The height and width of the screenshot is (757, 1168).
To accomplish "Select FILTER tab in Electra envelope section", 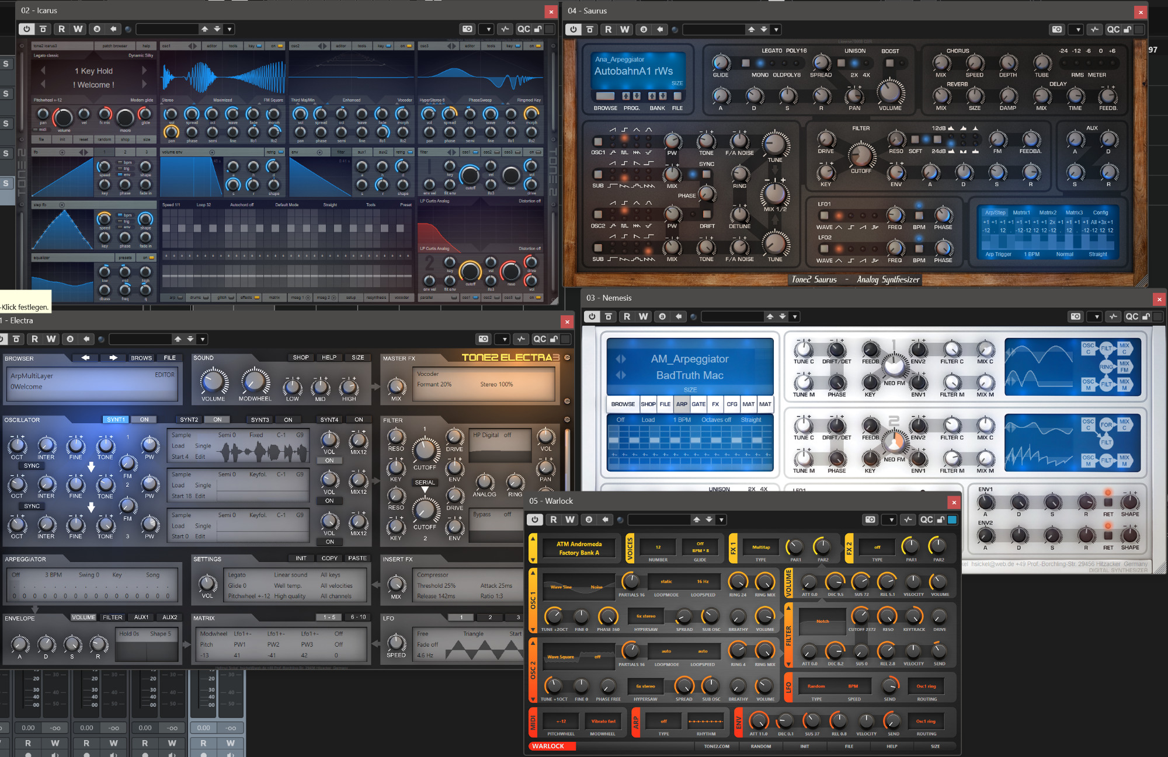I will pos(113,617).
